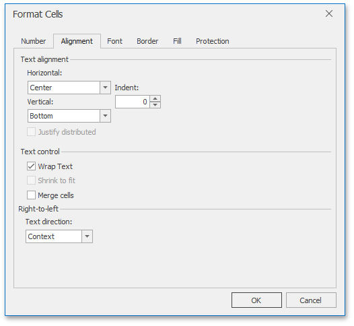
Task: Toggle the Shrink to fit checkbox
Action: click(31, 181)
